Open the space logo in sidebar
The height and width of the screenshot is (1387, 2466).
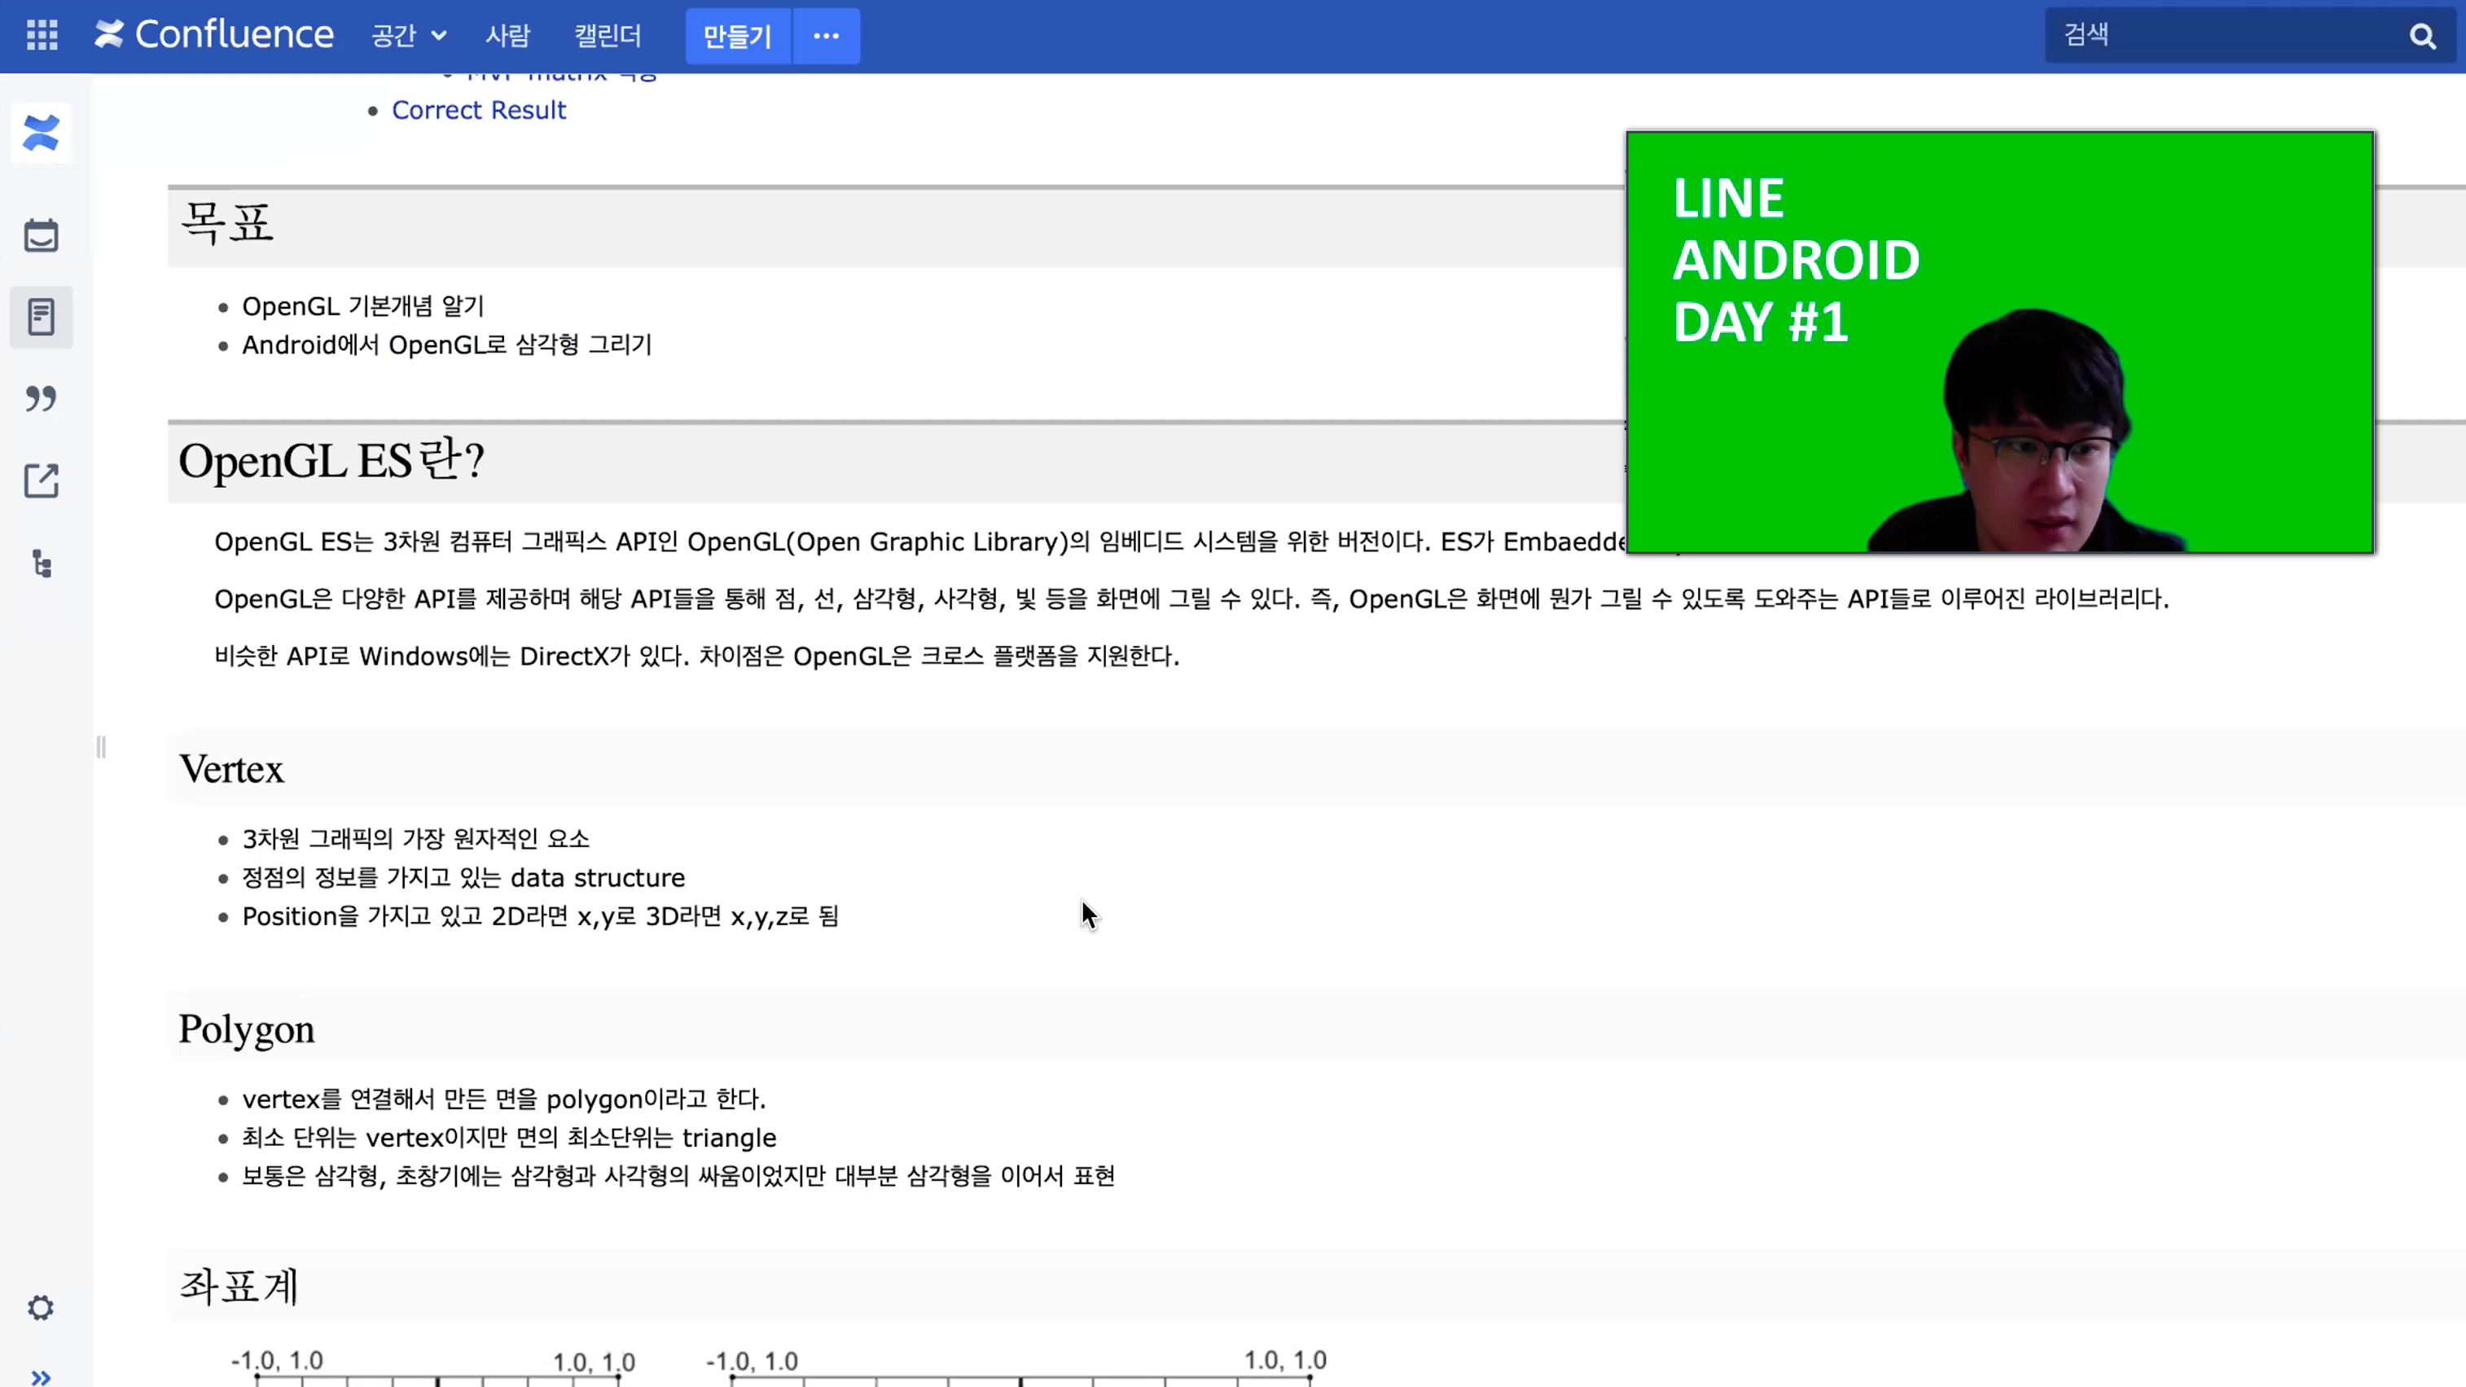point(42,133)
